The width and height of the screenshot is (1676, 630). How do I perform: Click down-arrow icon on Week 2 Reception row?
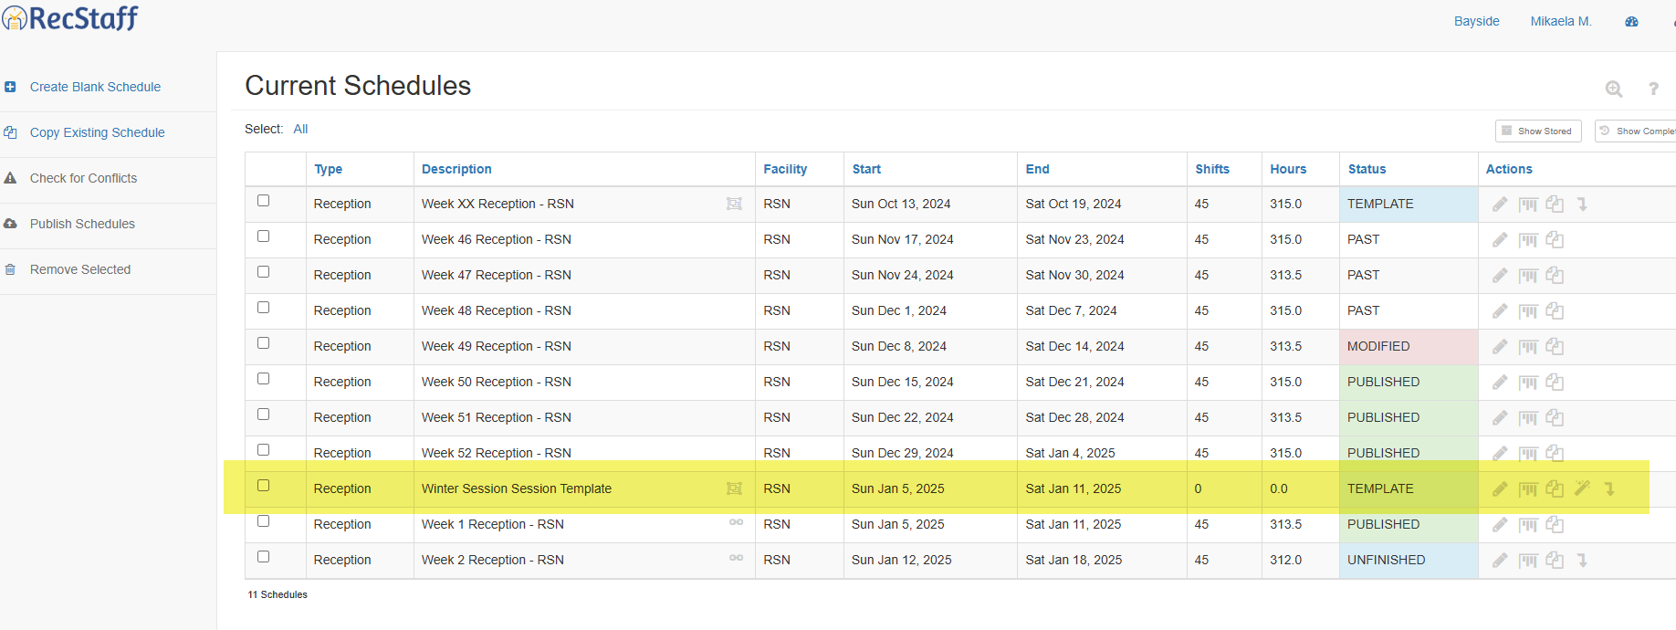pyautogui.click(x=1582, y=561)
